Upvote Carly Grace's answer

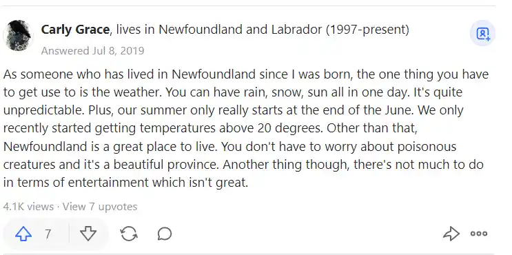23,234
